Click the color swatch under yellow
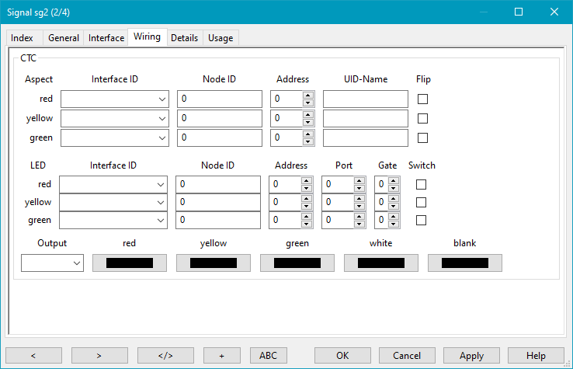This screenshot has height=369, width=573. point(214,263)
